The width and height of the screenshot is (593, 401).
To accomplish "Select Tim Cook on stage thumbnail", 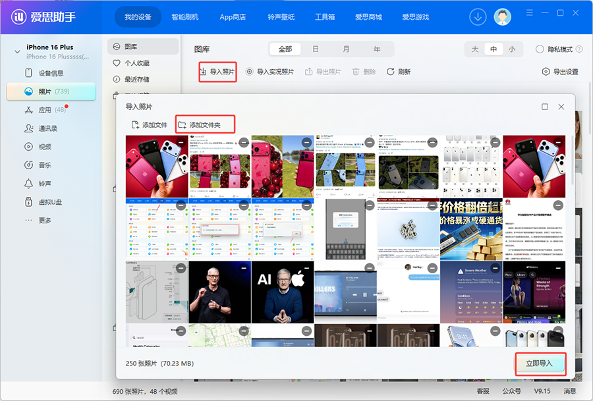I will (219, 292).
